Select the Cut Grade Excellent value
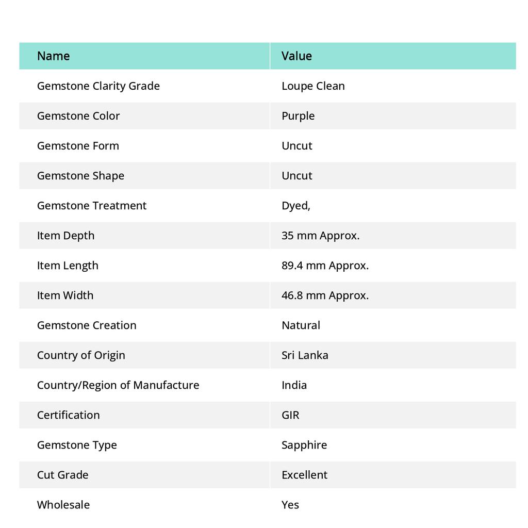The image size is (528, 528). click(304, 475)
